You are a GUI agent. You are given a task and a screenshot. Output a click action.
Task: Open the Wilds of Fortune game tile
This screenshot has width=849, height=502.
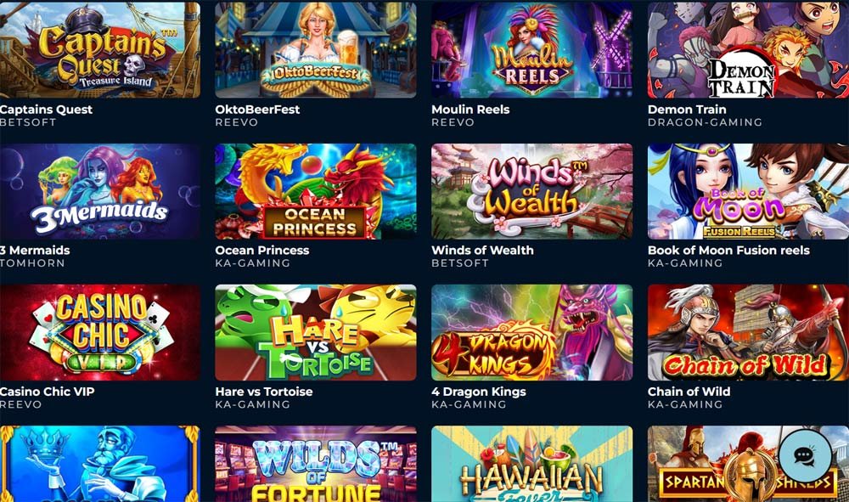316,464
